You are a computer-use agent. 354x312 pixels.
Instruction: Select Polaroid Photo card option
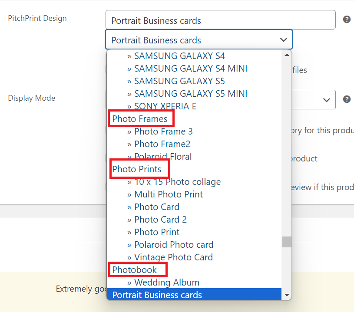[x=194, y=245]
